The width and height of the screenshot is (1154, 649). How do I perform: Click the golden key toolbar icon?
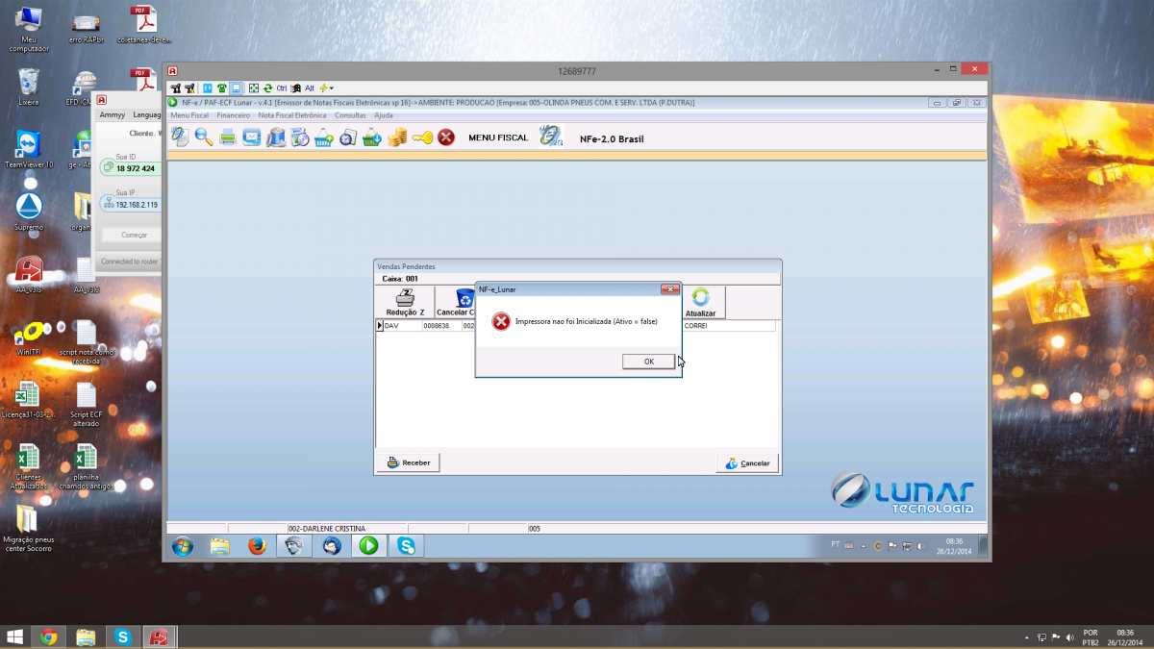[422, 137]
